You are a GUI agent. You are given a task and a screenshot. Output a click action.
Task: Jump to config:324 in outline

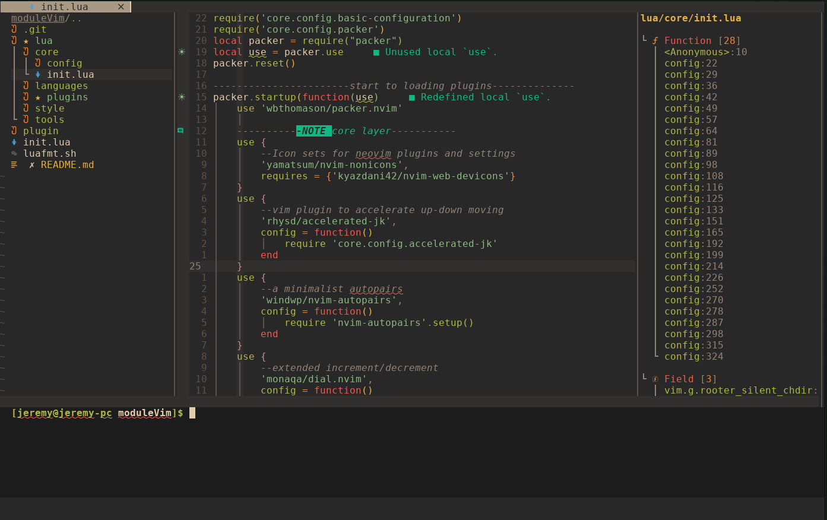(694, 357)
